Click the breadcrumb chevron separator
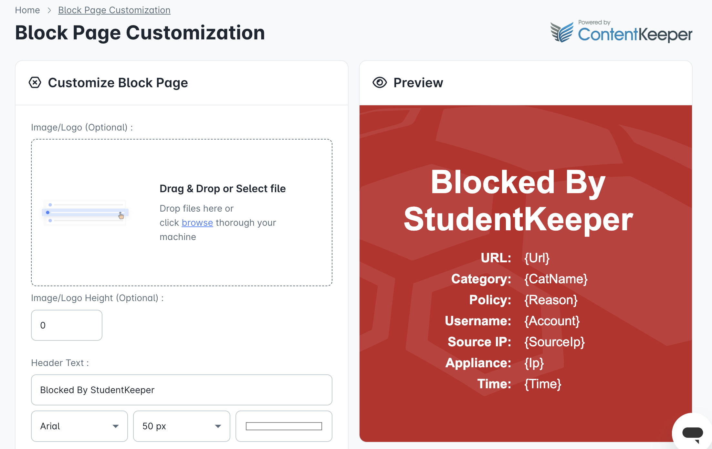The width and height of the screenshot is (712, 449). coord(49,10)
